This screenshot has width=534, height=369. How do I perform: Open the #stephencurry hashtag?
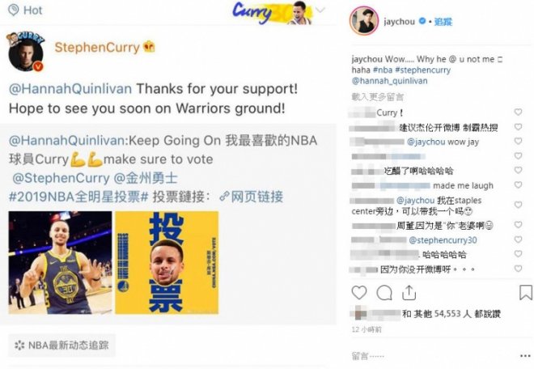tap(422, 70)
